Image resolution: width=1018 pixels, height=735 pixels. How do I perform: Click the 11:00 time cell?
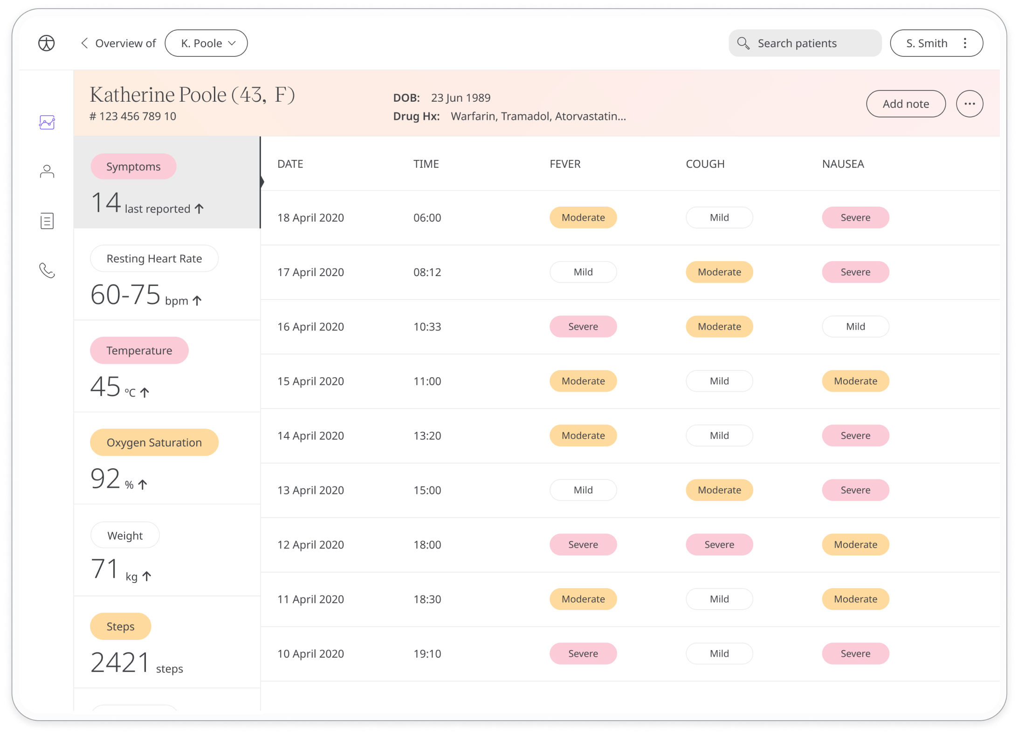[427, 381]
